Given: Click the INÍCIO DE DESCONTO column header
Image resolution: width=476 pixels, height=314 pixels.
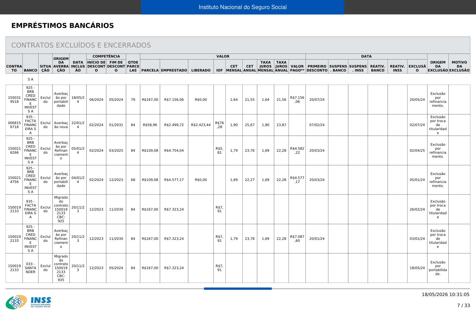Looking at the screenshot, I should point(96,66).
